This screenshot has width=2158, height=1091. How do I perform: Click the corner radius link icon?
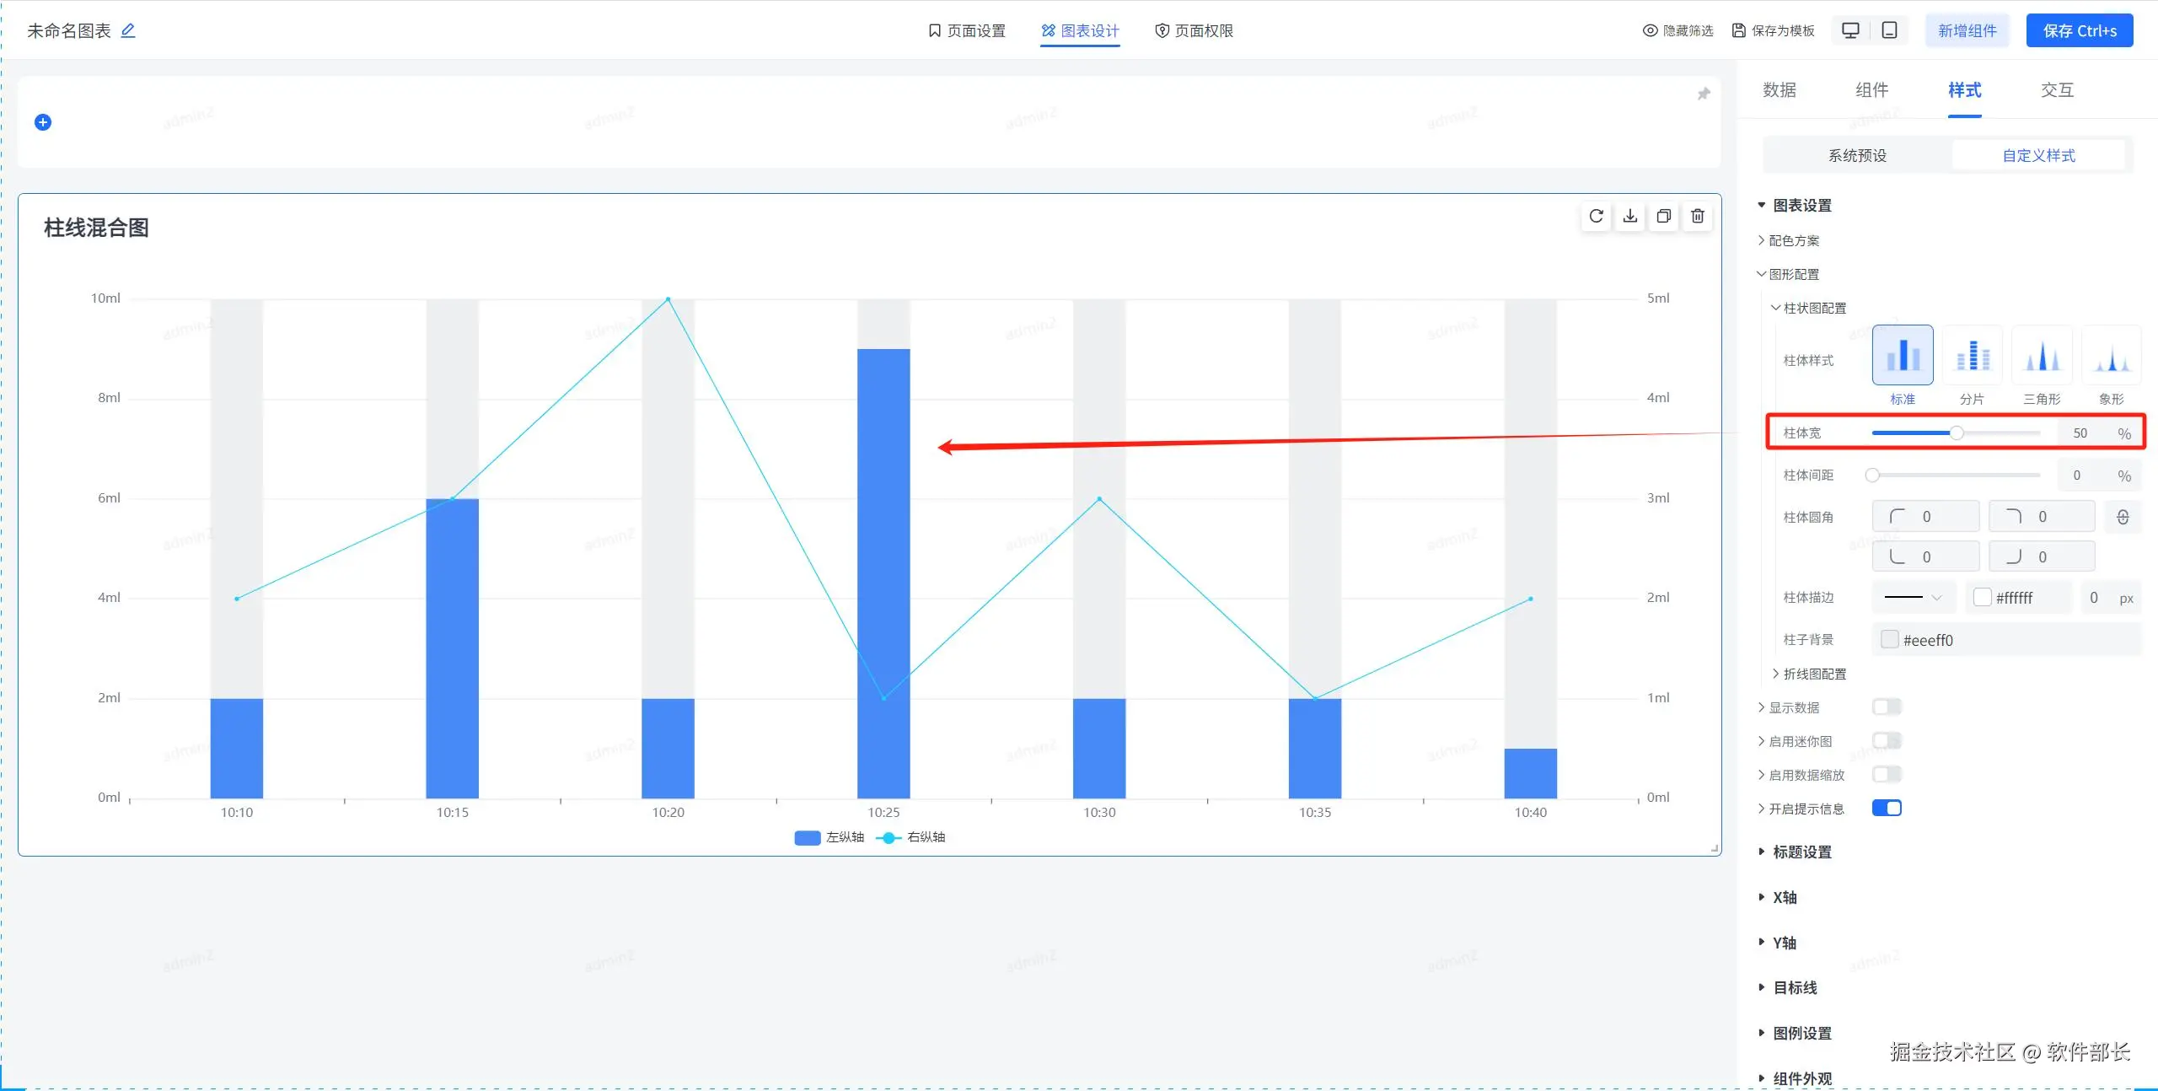click(x=2123, y=517)
